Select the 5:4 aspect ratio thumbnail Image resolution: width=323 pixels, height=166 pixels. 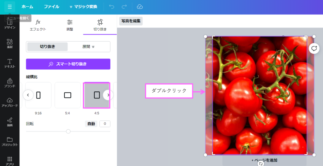[68, 95]
